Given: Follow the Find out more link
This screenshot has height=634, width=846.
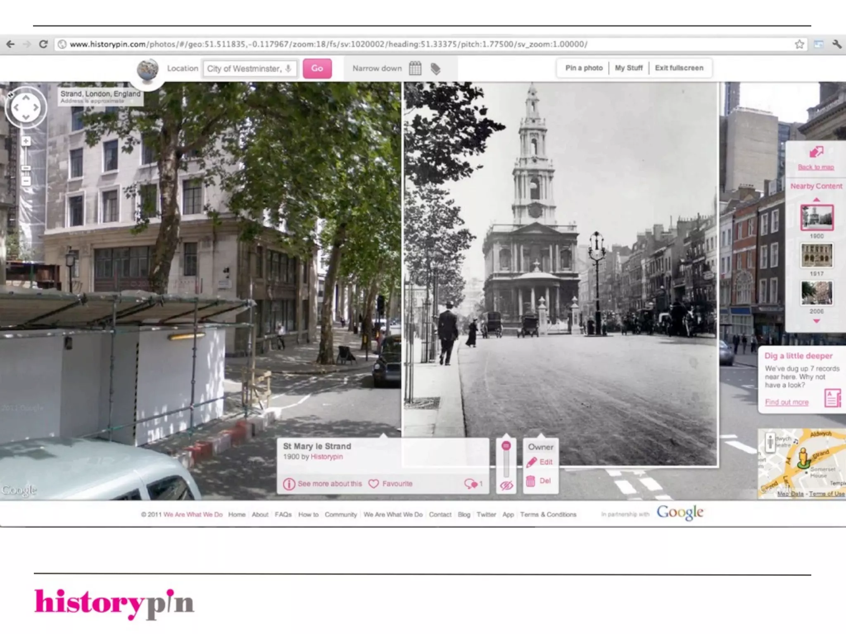Looking at the screenshot, I should 787,402.
